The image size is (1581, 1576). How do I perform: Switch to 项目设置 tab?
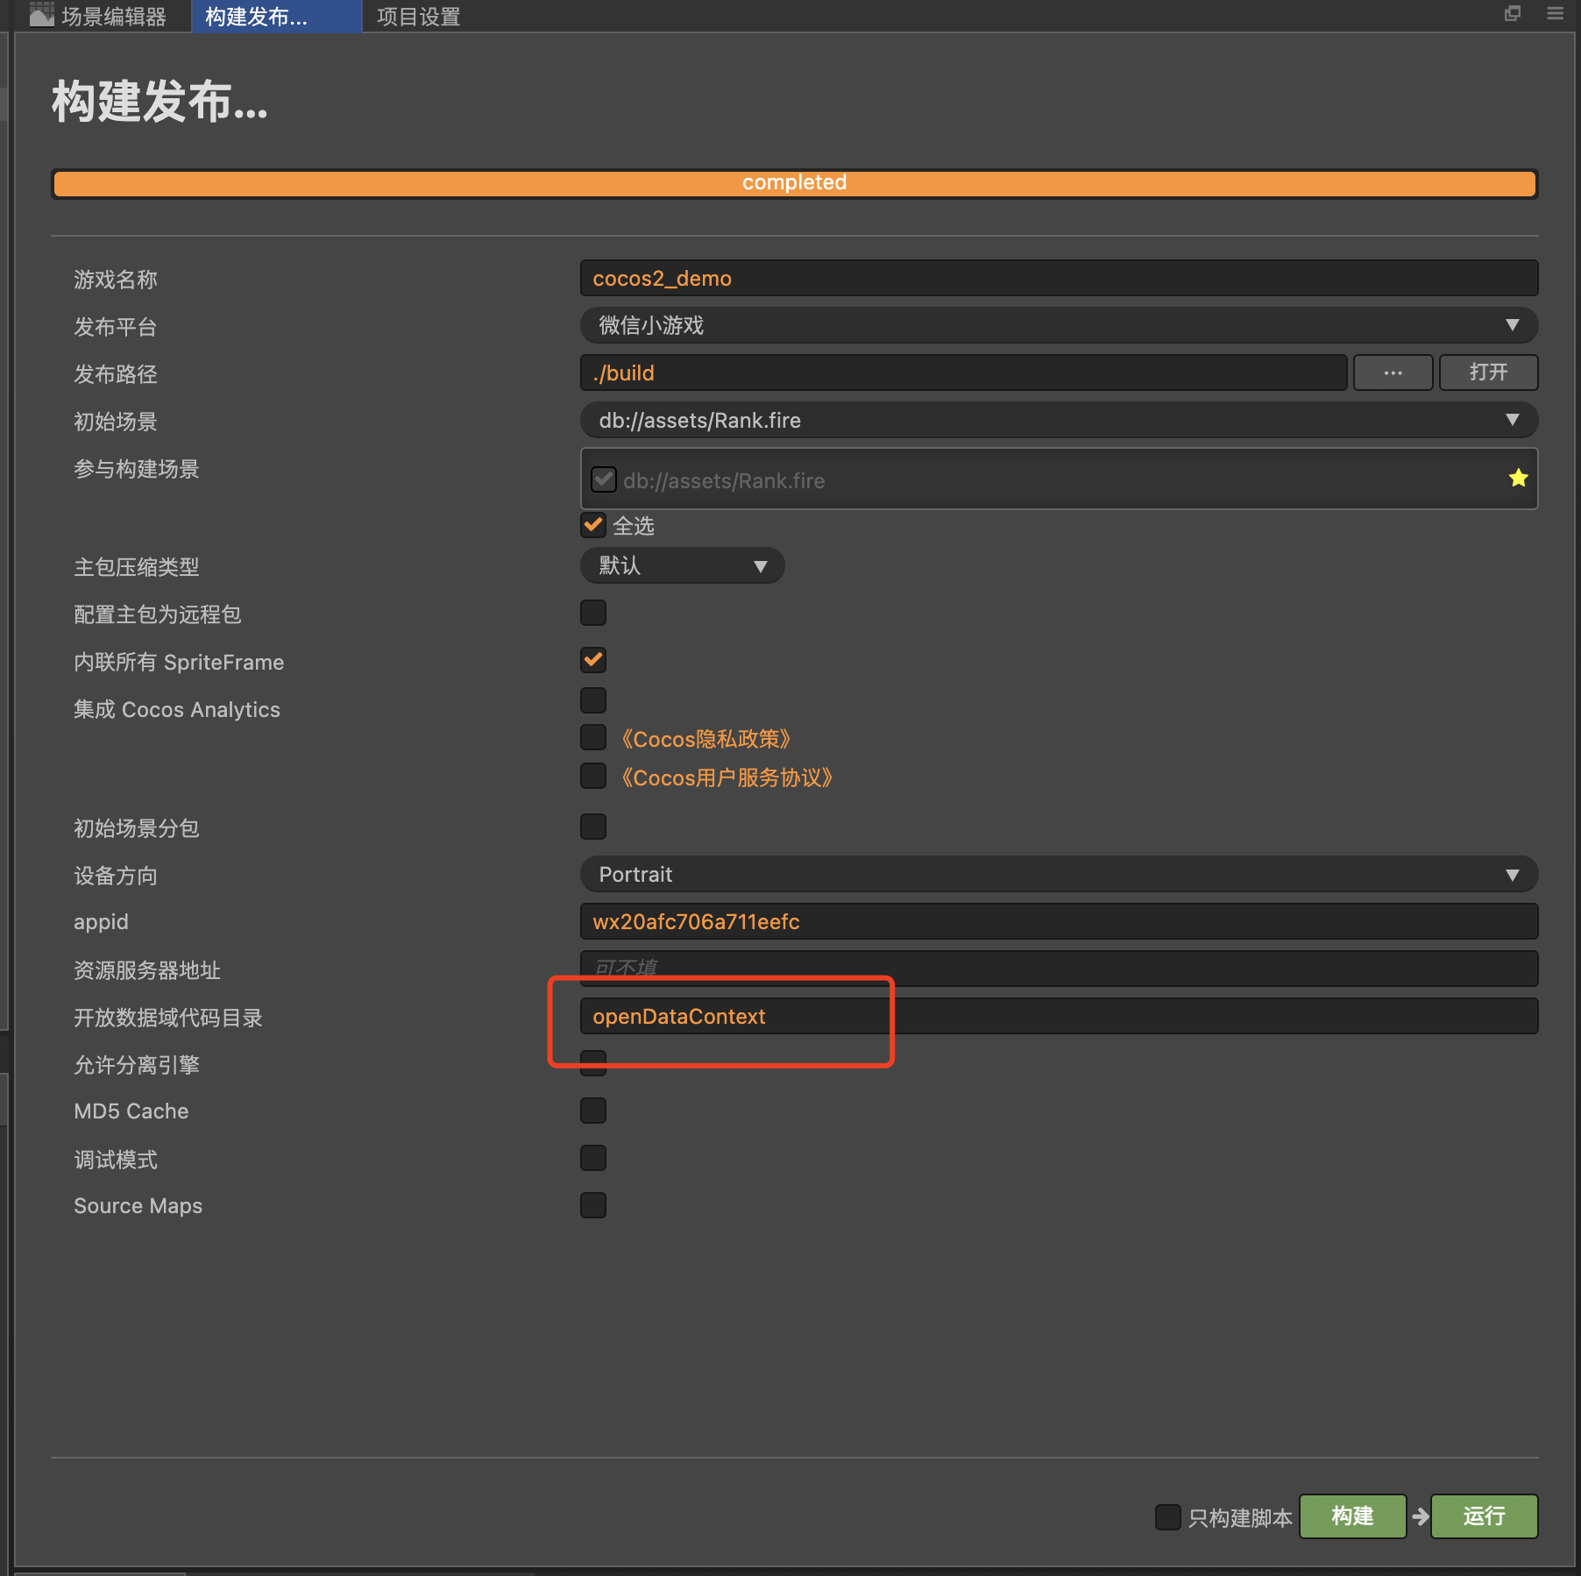pyautogui.click(x=418, y=16)
